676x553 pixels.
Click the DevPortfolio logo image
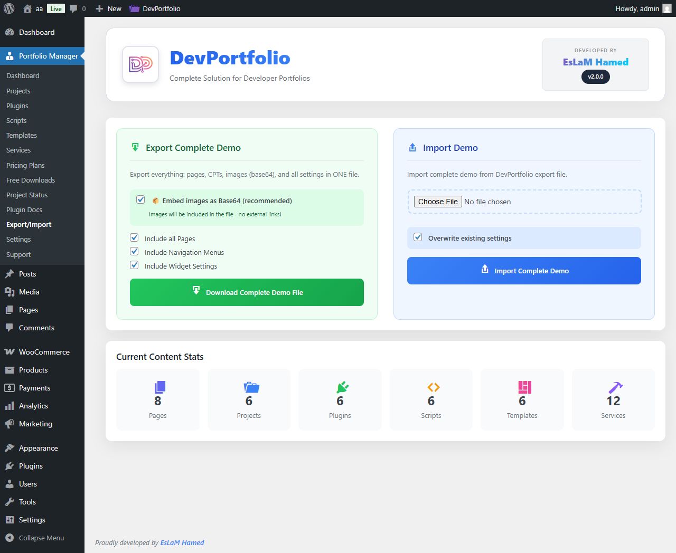pyautogui.click(x=140, y=64)
